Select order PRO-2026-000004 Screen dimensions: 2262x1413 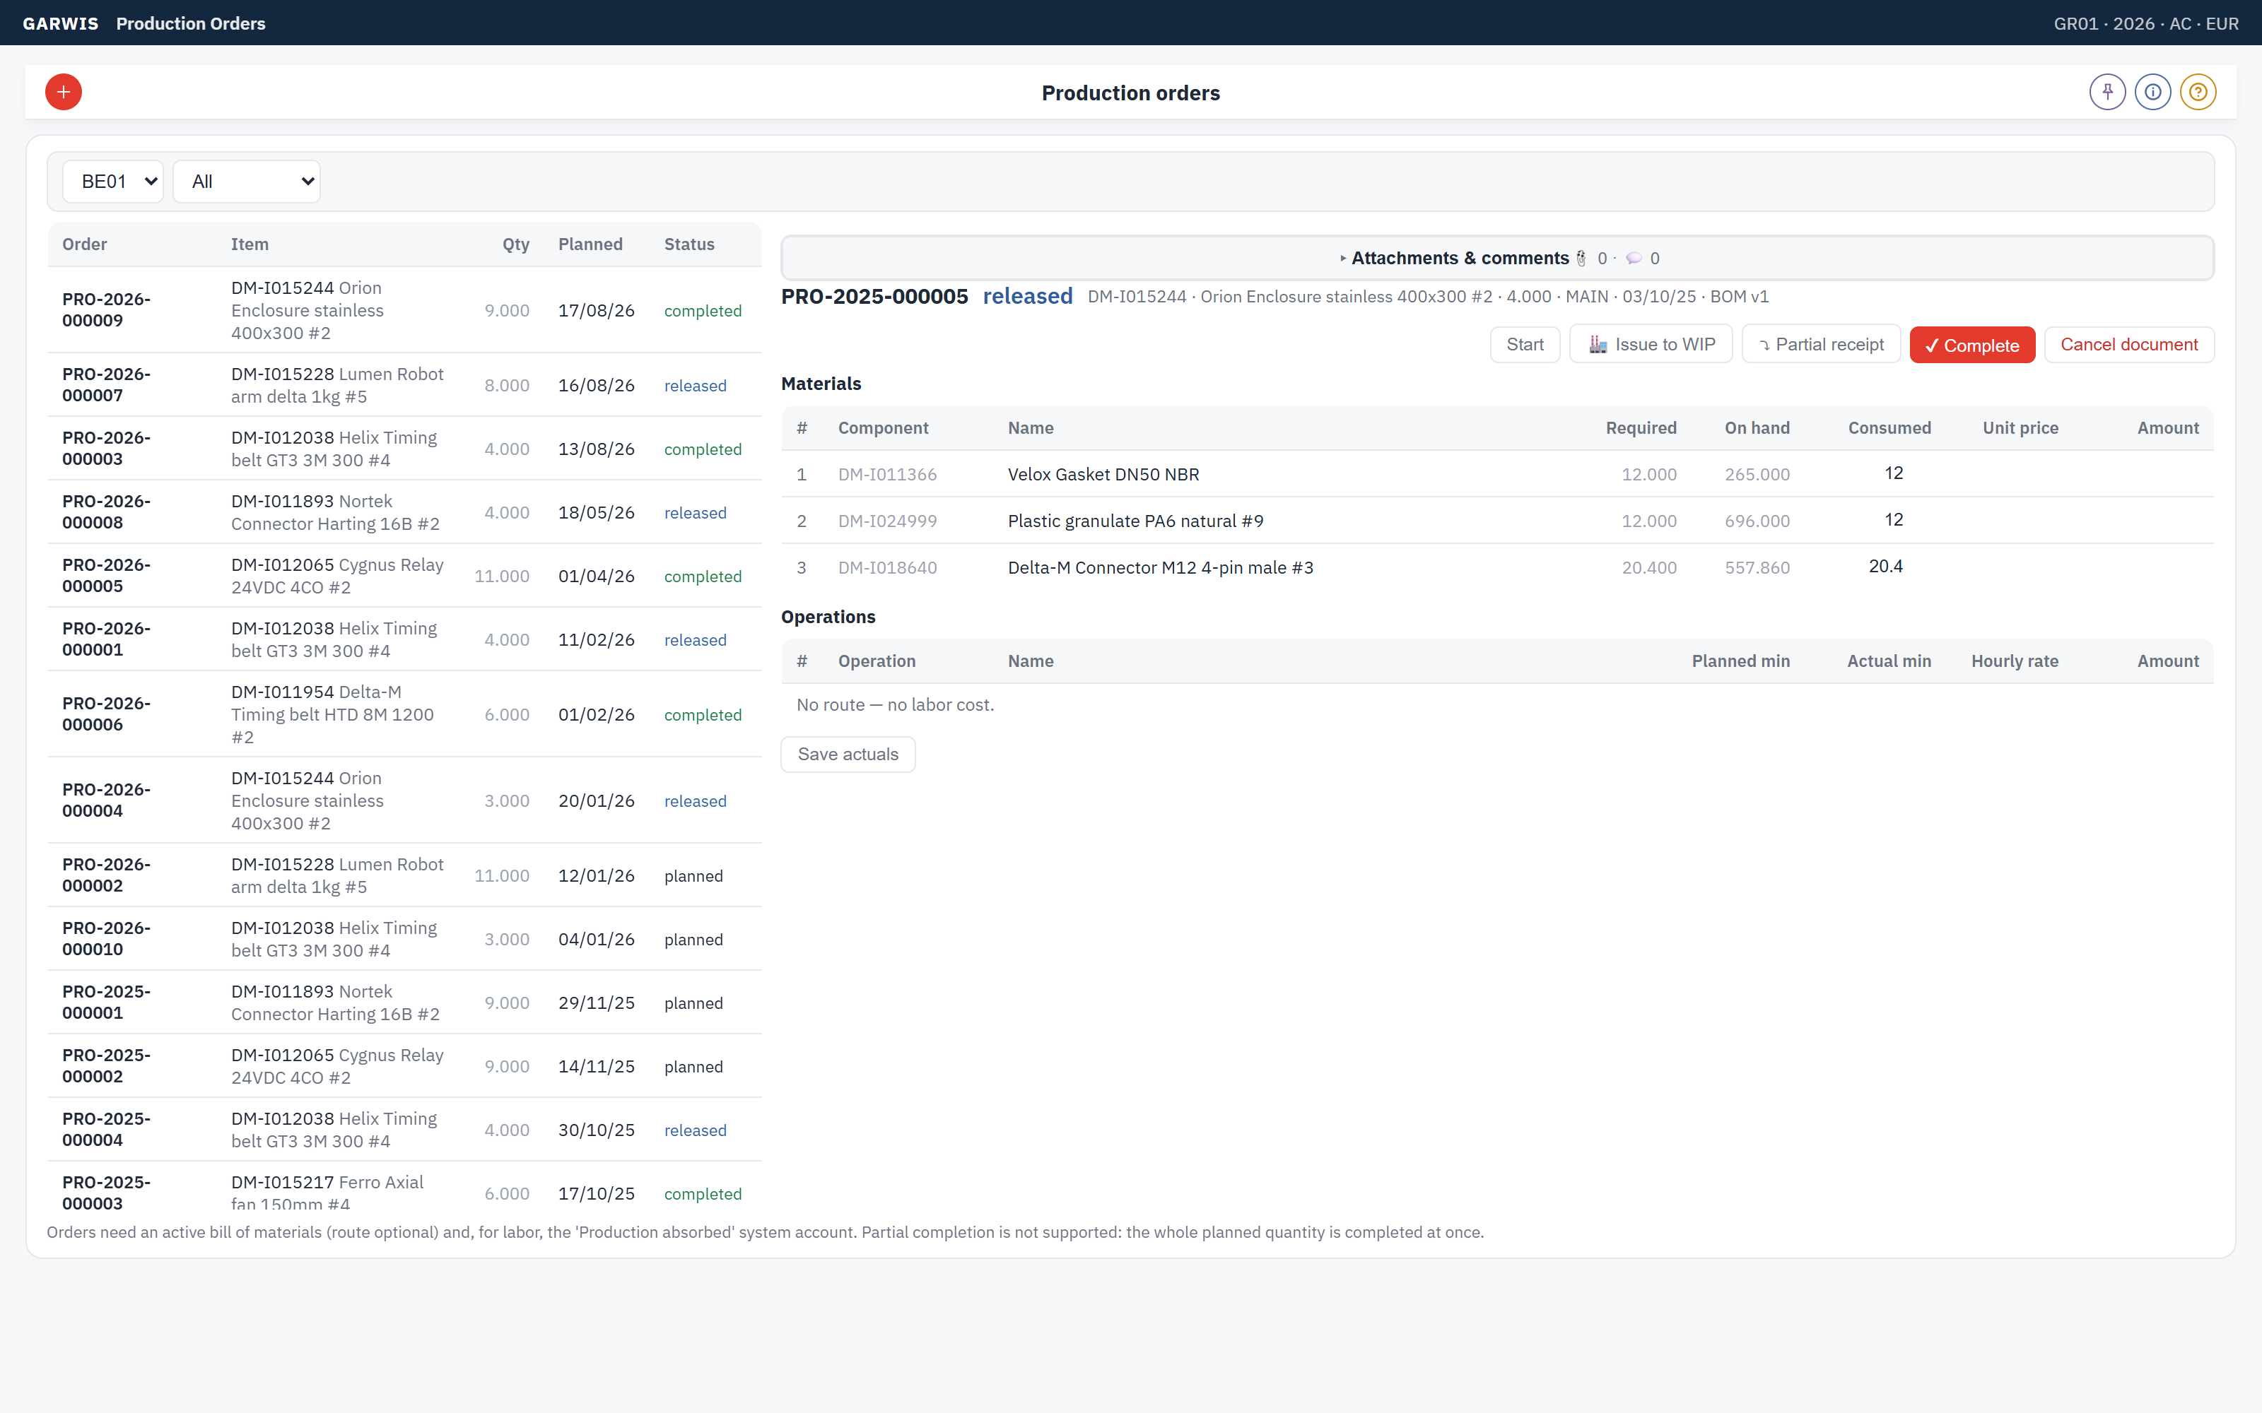[405, 801]
